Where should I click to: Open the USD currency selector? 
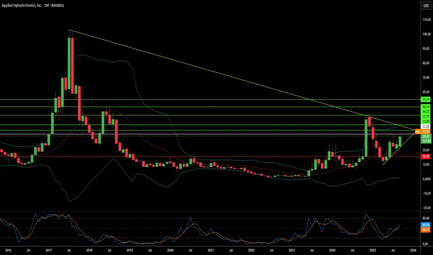[x=425, y=6]
